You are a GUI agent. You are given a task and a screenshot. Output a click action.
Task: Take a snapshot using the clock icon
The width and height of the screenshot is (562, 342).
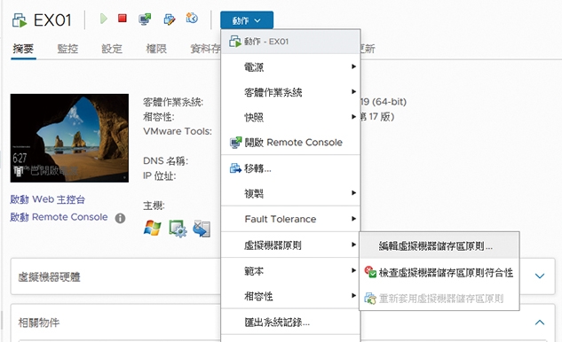point(192,18)
